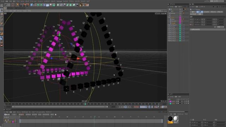This screenshot has height=127, width=226.
Task: Open the 作成 menu in Material manager
Action: [171, 114]
